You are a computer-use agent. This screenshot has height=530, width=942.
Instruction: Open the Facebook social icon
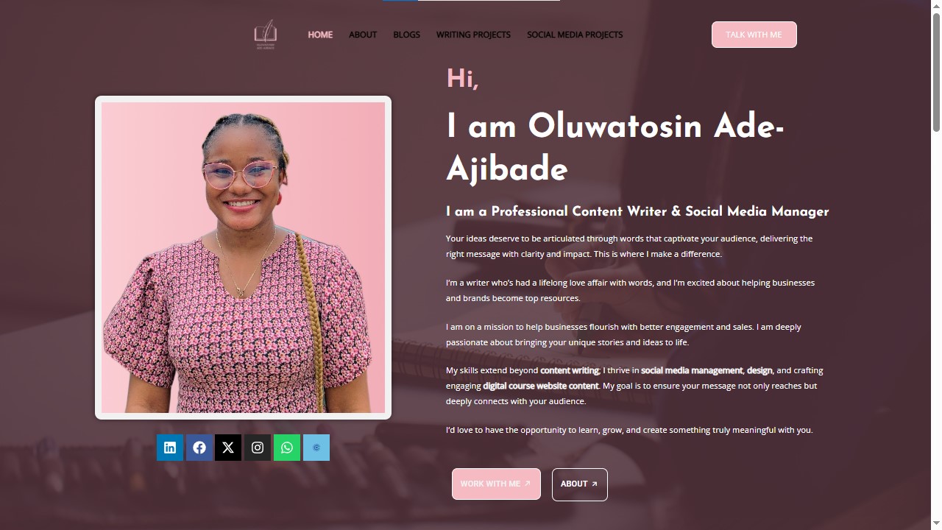click(x=199, y=448)
